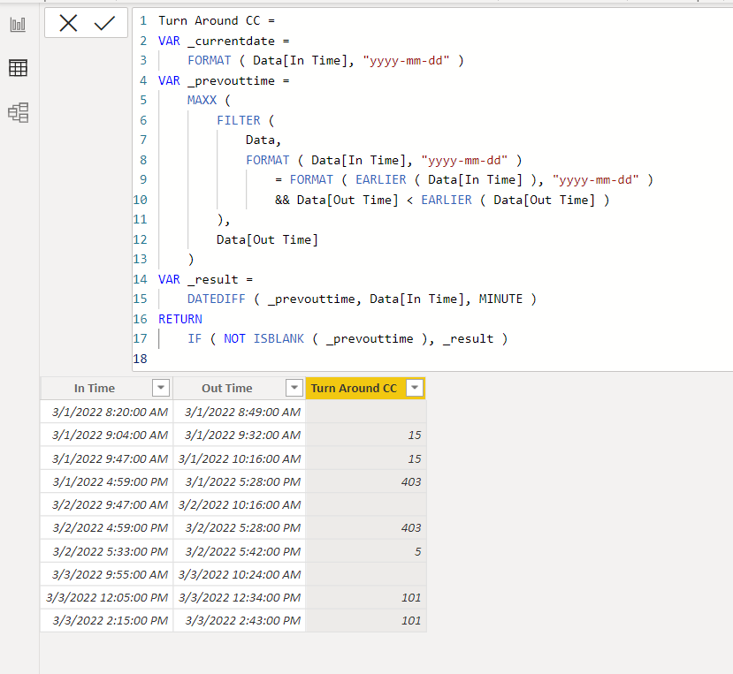Click cell '3/3/2022 10:24:00 AM'
This screenshot has height=674, width=733.
240,574
